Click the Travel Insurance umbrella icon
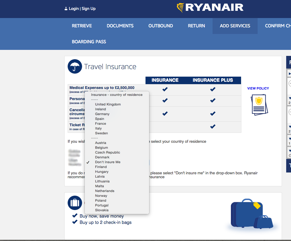The image size is (291, 241). pyautogui.click(x=75, y=66)
